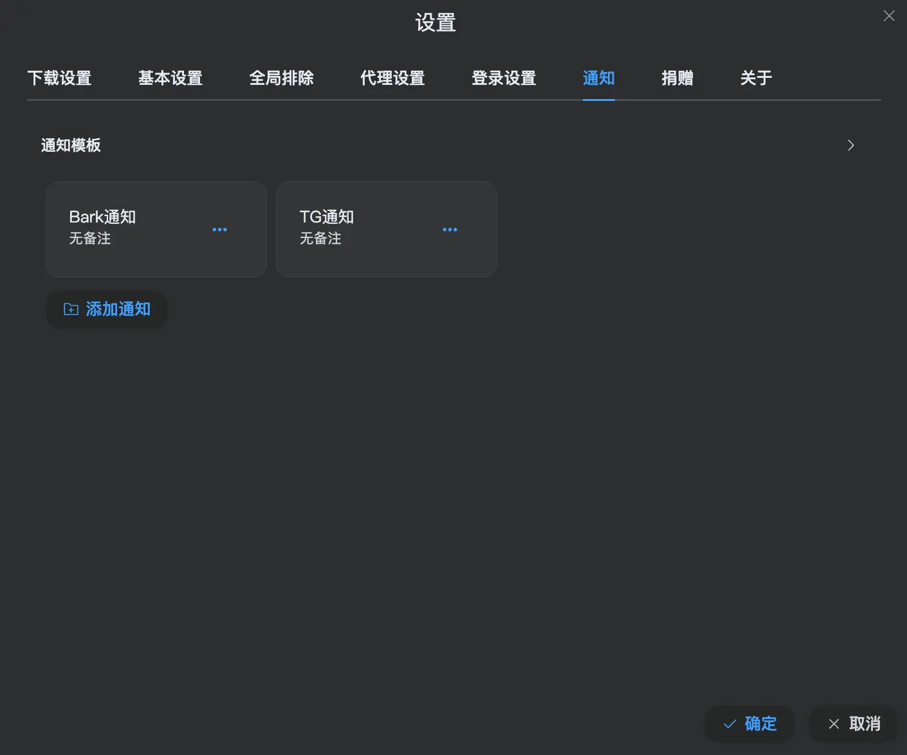The width and height of the screenshot is (907, 755).
Task: Open the Bark通知 three-dot options menu
Action: (x=219, y=230)
